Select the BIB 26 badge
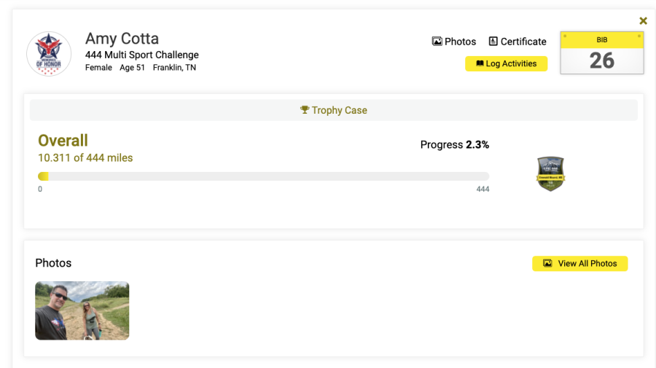Image resolution: width=656 pixels, height=368 pixels. click(x=602, y=52)
